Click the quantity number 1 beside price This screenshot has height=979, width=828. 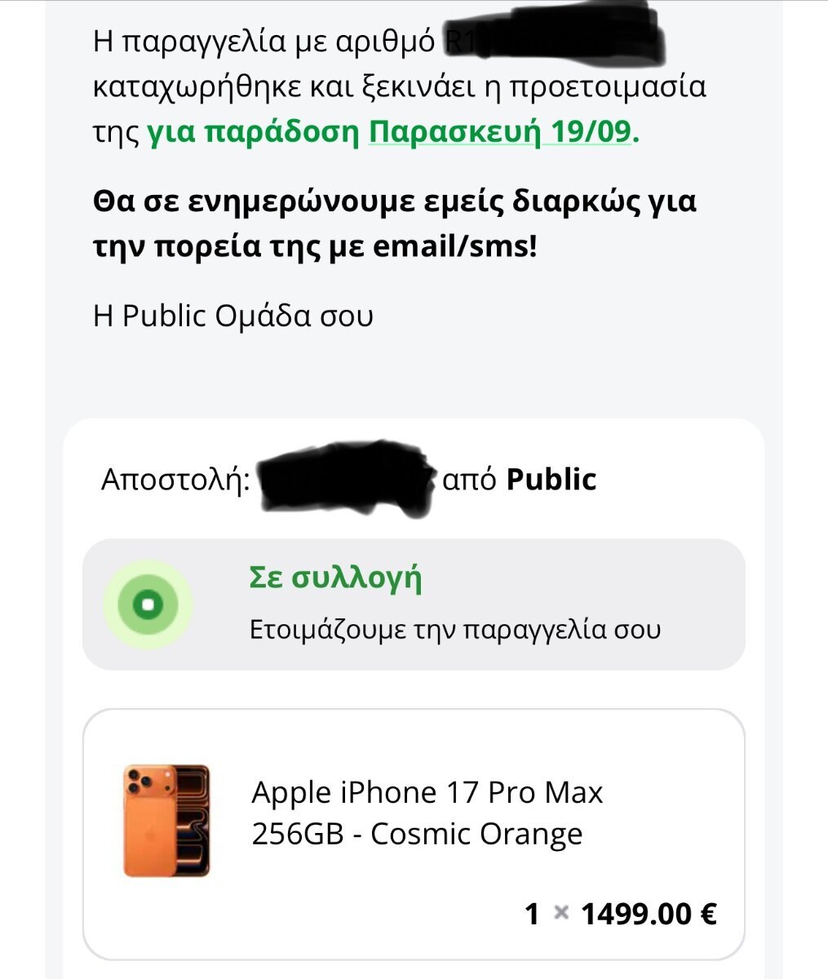coord(532,914)
